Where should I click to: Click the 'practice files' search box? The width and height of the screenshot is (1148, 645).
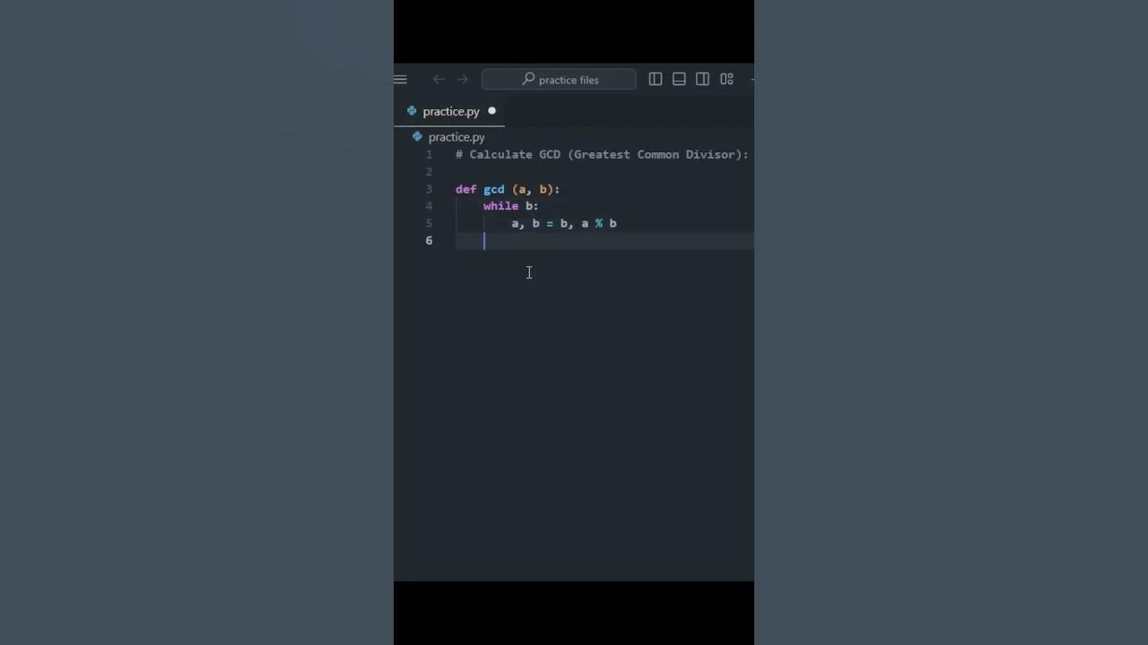pyautogui.click(x=559, y=80)
